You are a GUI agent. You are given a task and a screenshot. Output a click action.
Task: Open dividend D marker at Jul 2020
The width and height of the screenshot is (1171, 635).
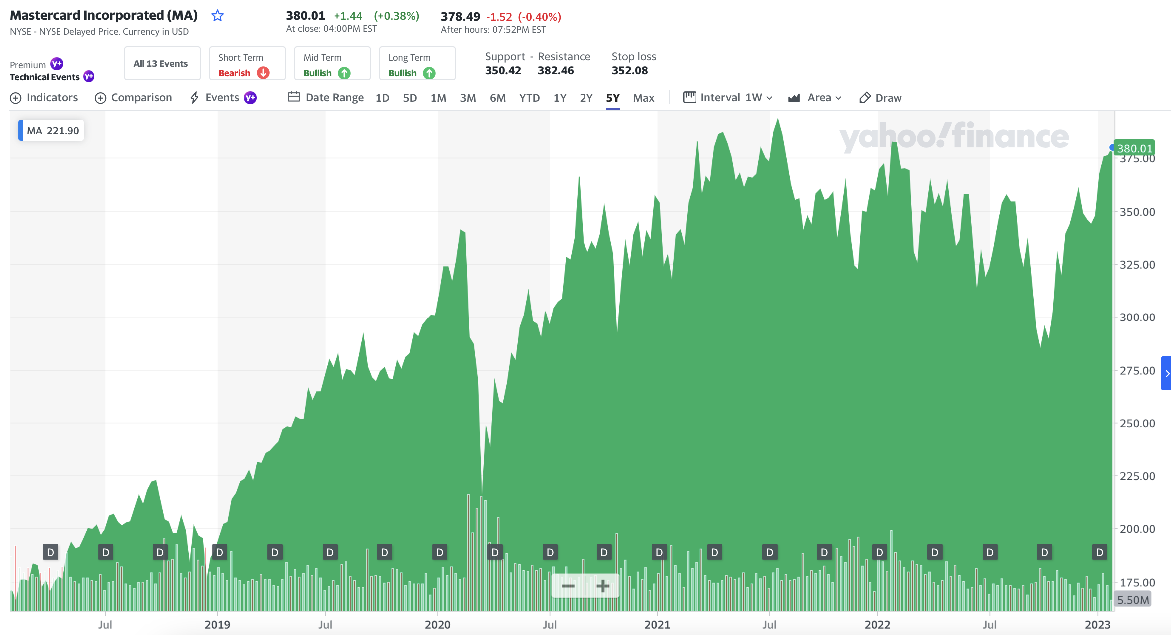(550, 552)
